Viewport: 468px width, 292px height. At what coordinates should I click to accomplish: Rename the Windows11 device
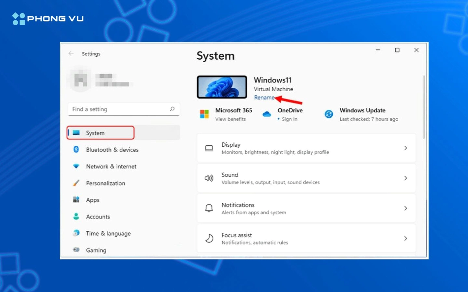264,97
